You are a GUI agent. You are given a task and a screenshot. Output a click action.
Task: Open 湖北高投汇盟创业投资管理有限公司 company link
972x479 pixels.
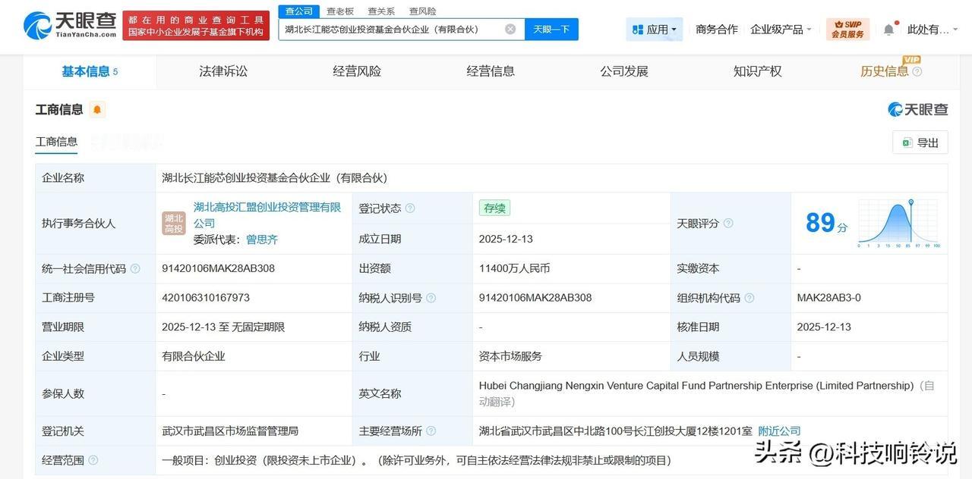click(x=267, y=215)
